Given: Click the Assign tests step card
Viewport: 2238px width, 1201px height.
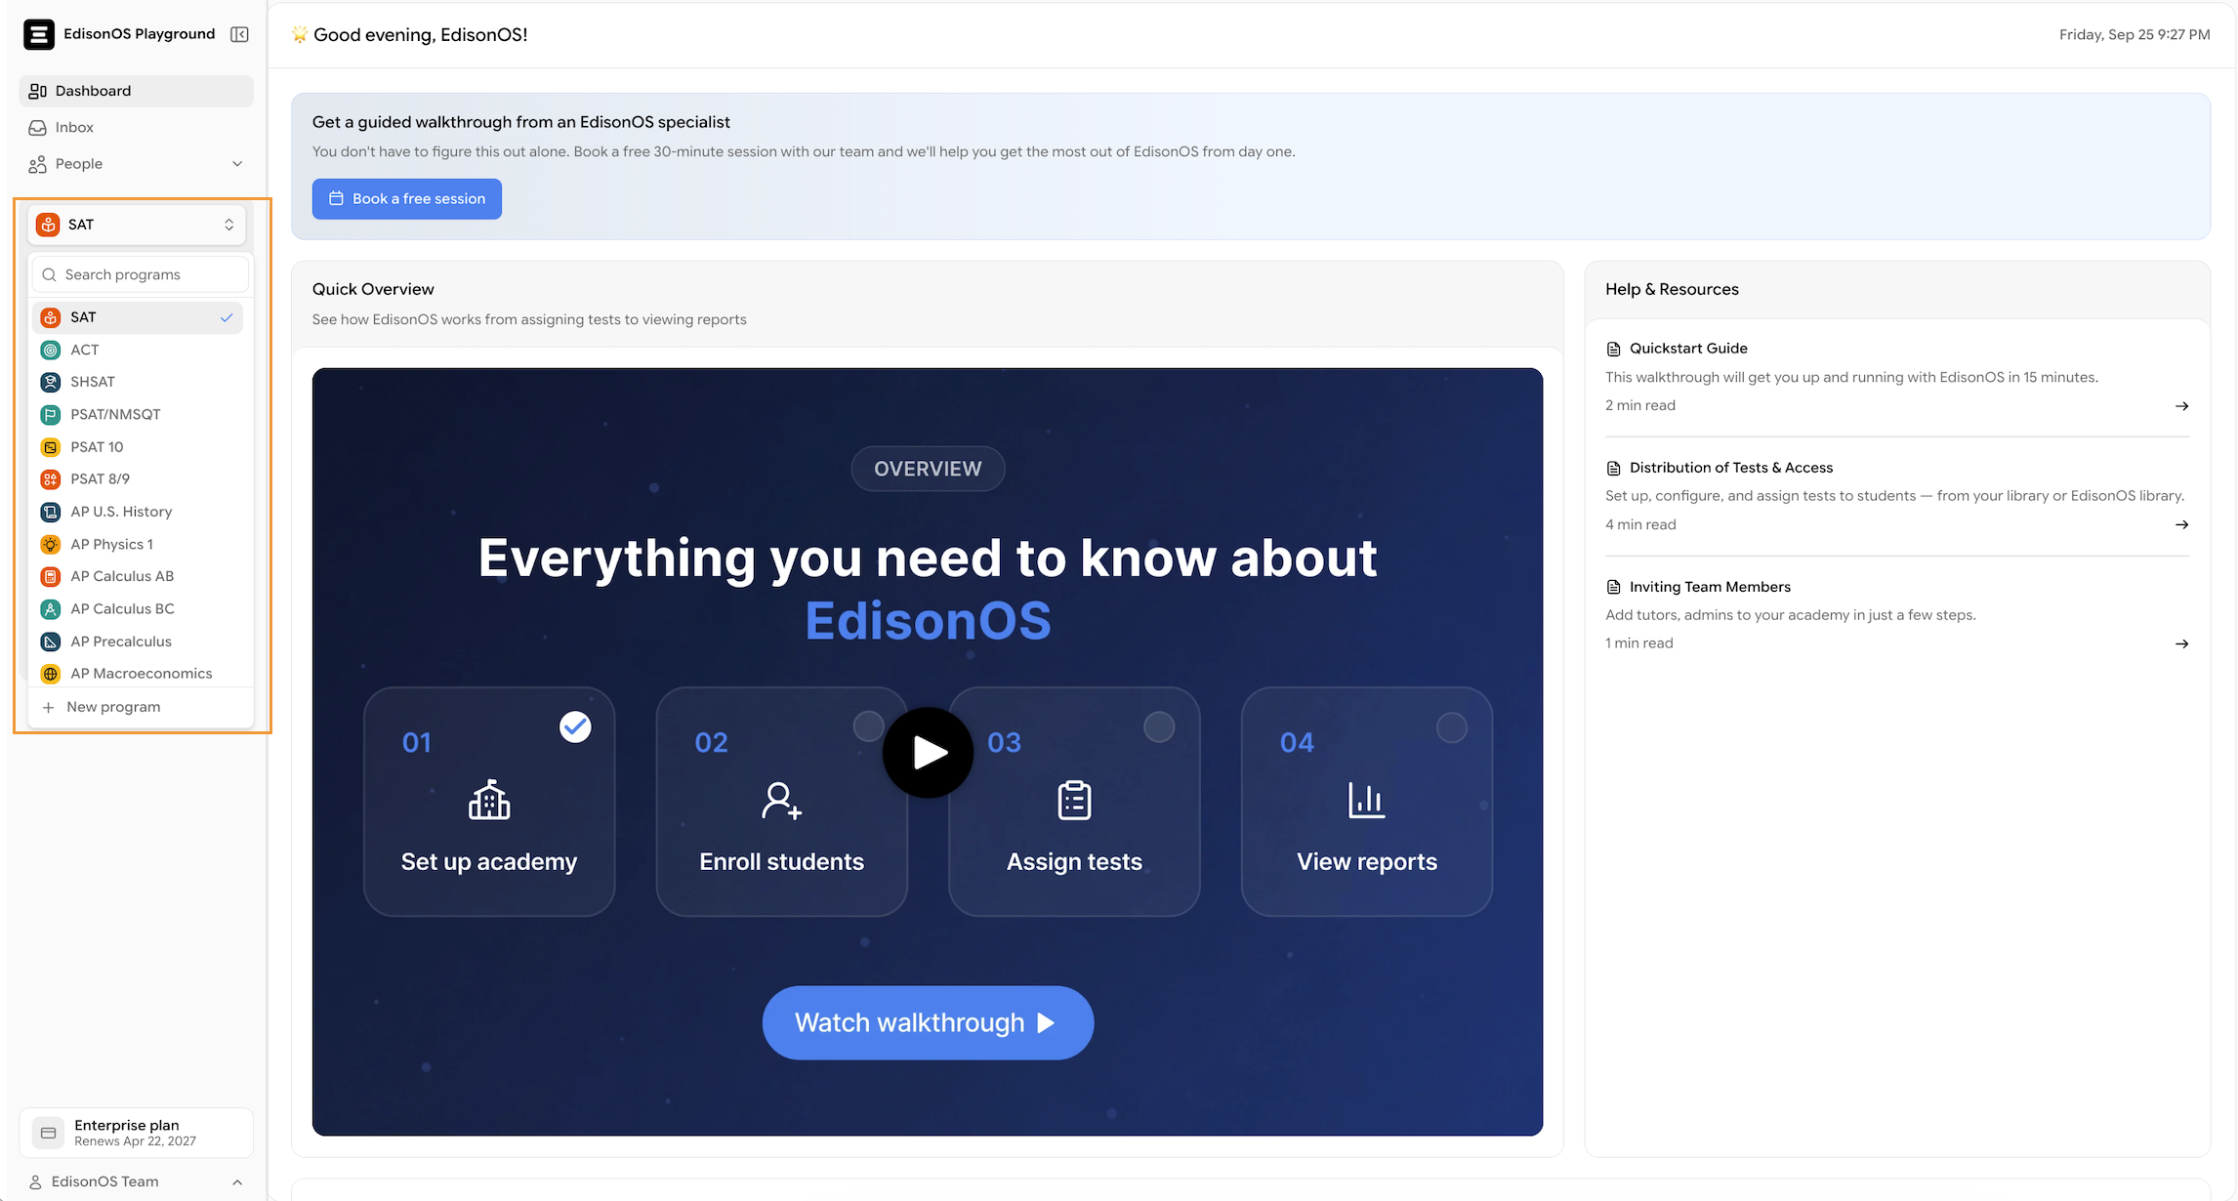Looking at the screenshot, I should [x=1074, y=802].
